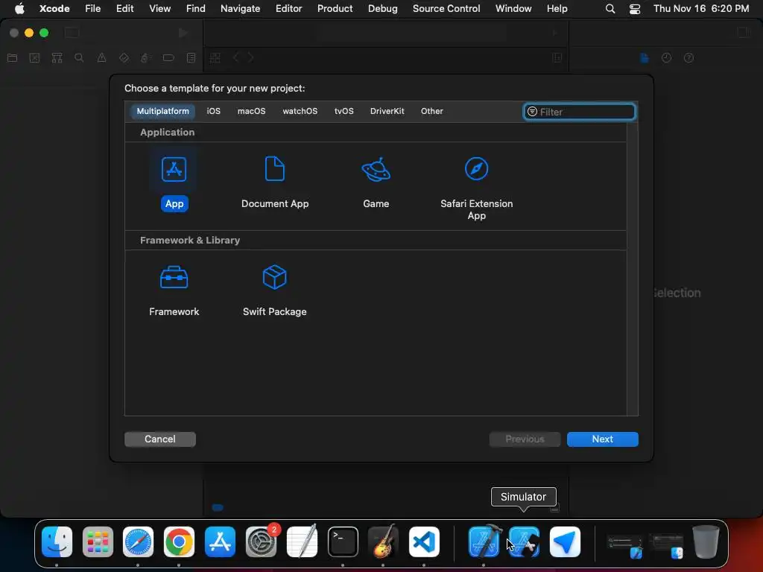The image size is (763, 572).
Task: Click the template list vertical scrollbar
Action: click(632, 269)
